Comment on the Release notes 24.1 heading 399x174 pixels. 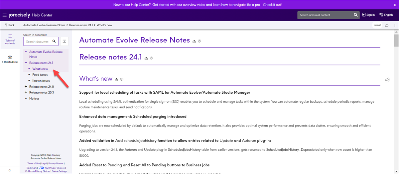point(152,58)
